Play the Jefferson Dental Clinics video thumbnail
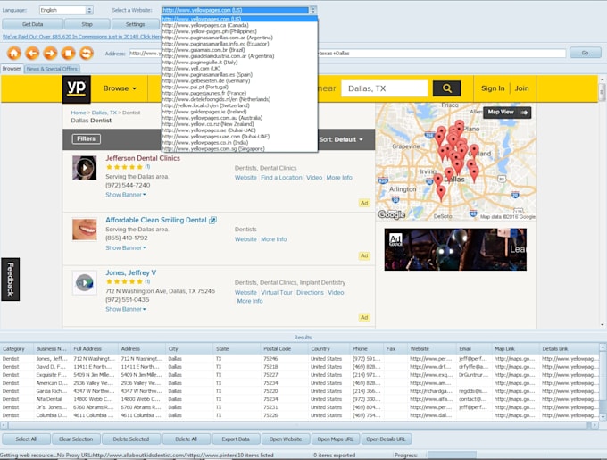Screen dimensions: 607x460 85,167
